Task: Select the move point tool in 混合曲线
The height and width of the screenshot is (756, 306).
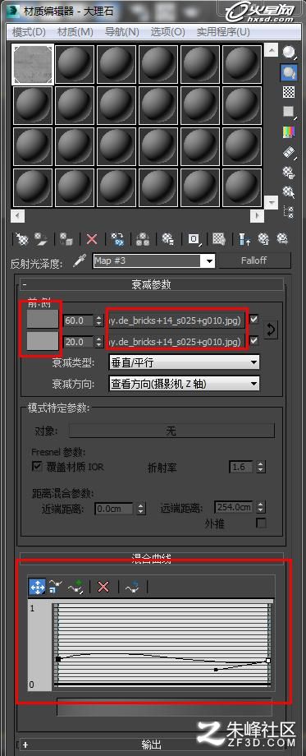Action: point(38,586)
